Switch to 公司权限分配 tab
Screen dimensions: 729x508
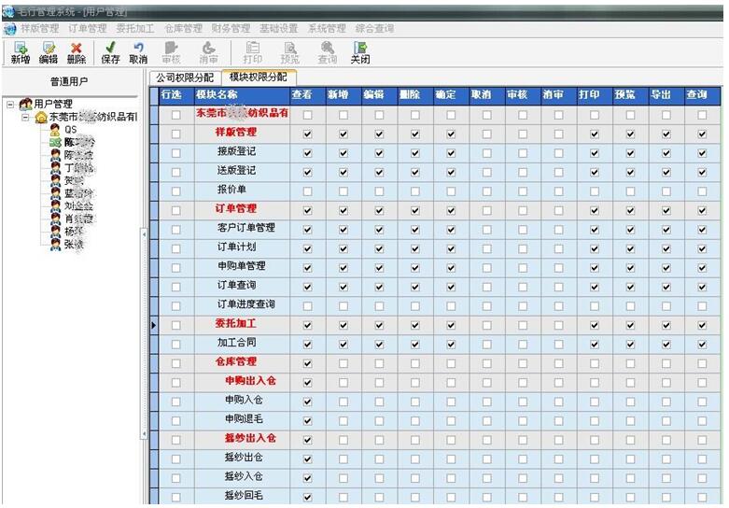(x=185, y=78)
